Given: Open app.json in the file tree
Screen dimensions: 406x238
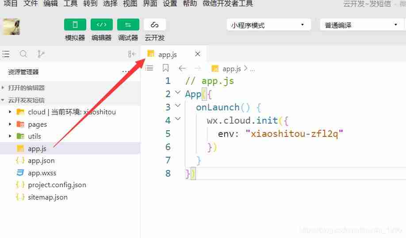Looking at the screenshot, I should tap(41, 161).
